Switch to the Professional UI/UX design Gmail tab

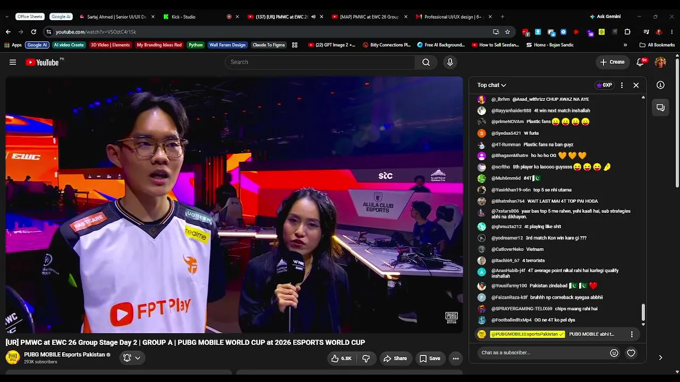(450, 17)
